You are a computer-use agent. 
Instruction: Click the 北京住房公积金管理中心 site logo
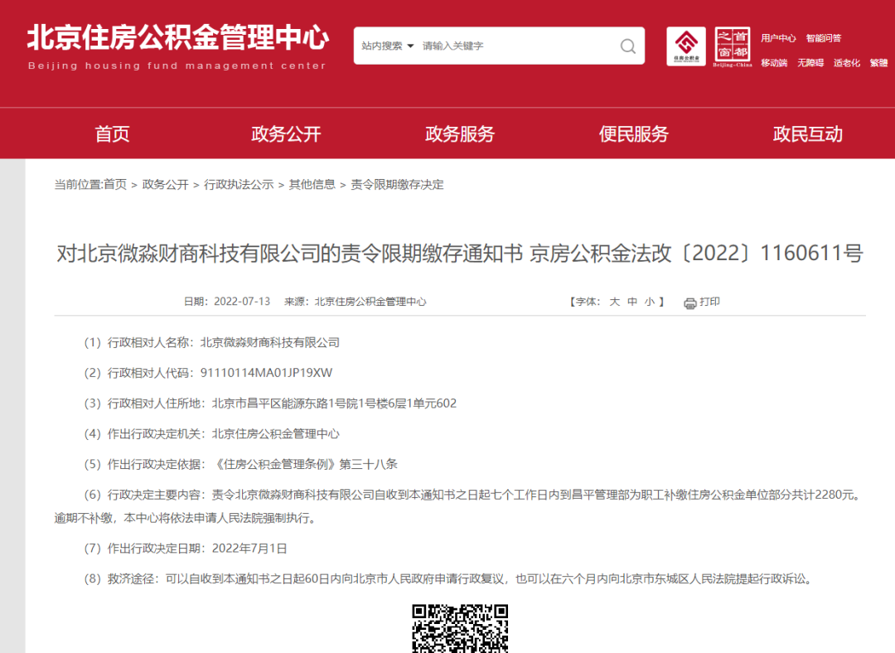click(177, 46)
